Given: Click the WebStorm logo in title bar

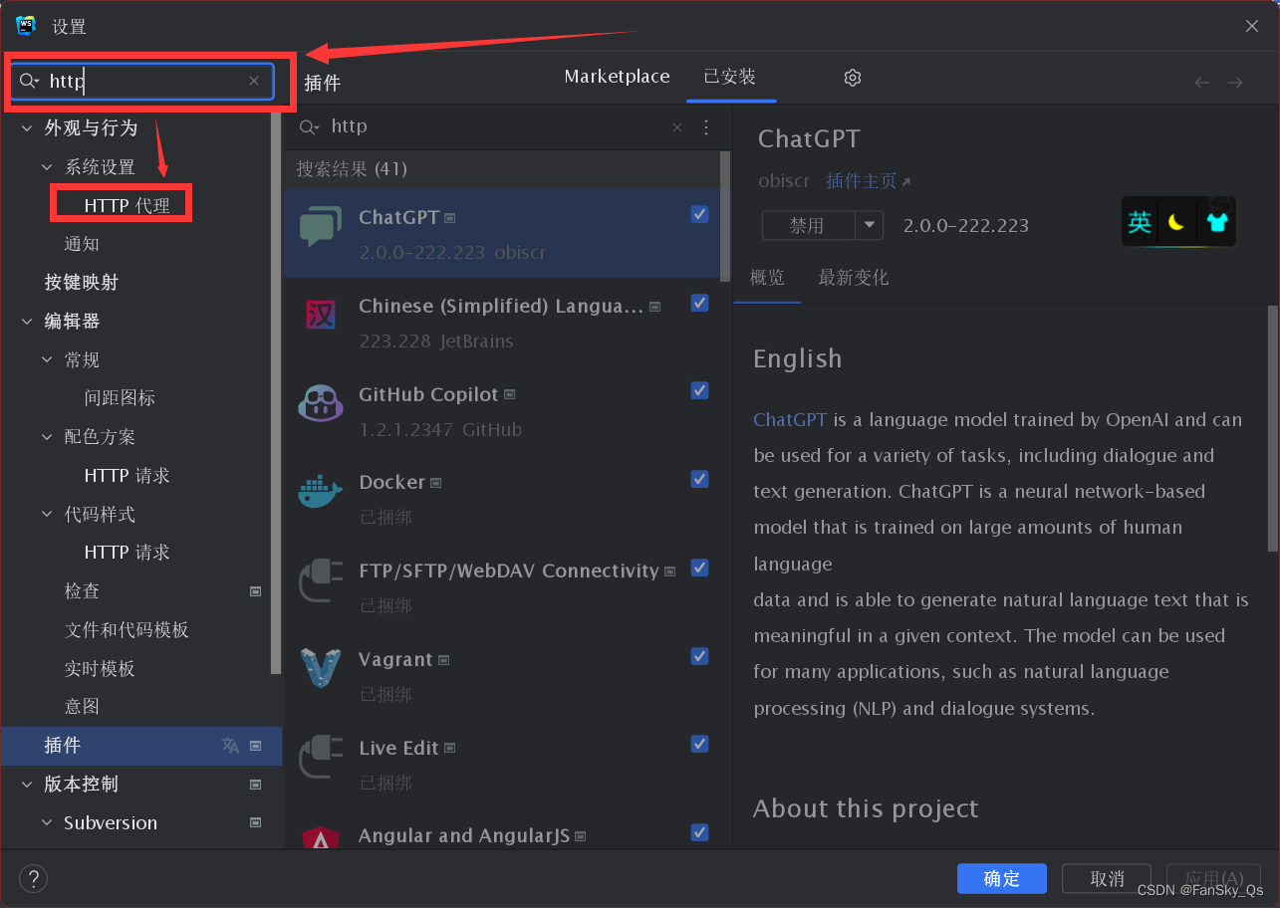Looking at the screenshot, I should pyautogui.click(x=26, y=26).
